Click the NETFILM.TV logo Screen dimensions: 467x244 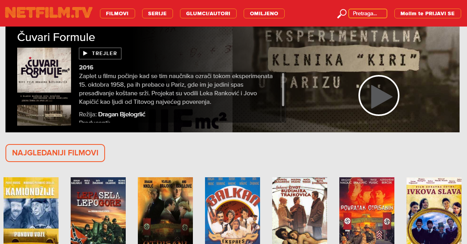point(48,13)
